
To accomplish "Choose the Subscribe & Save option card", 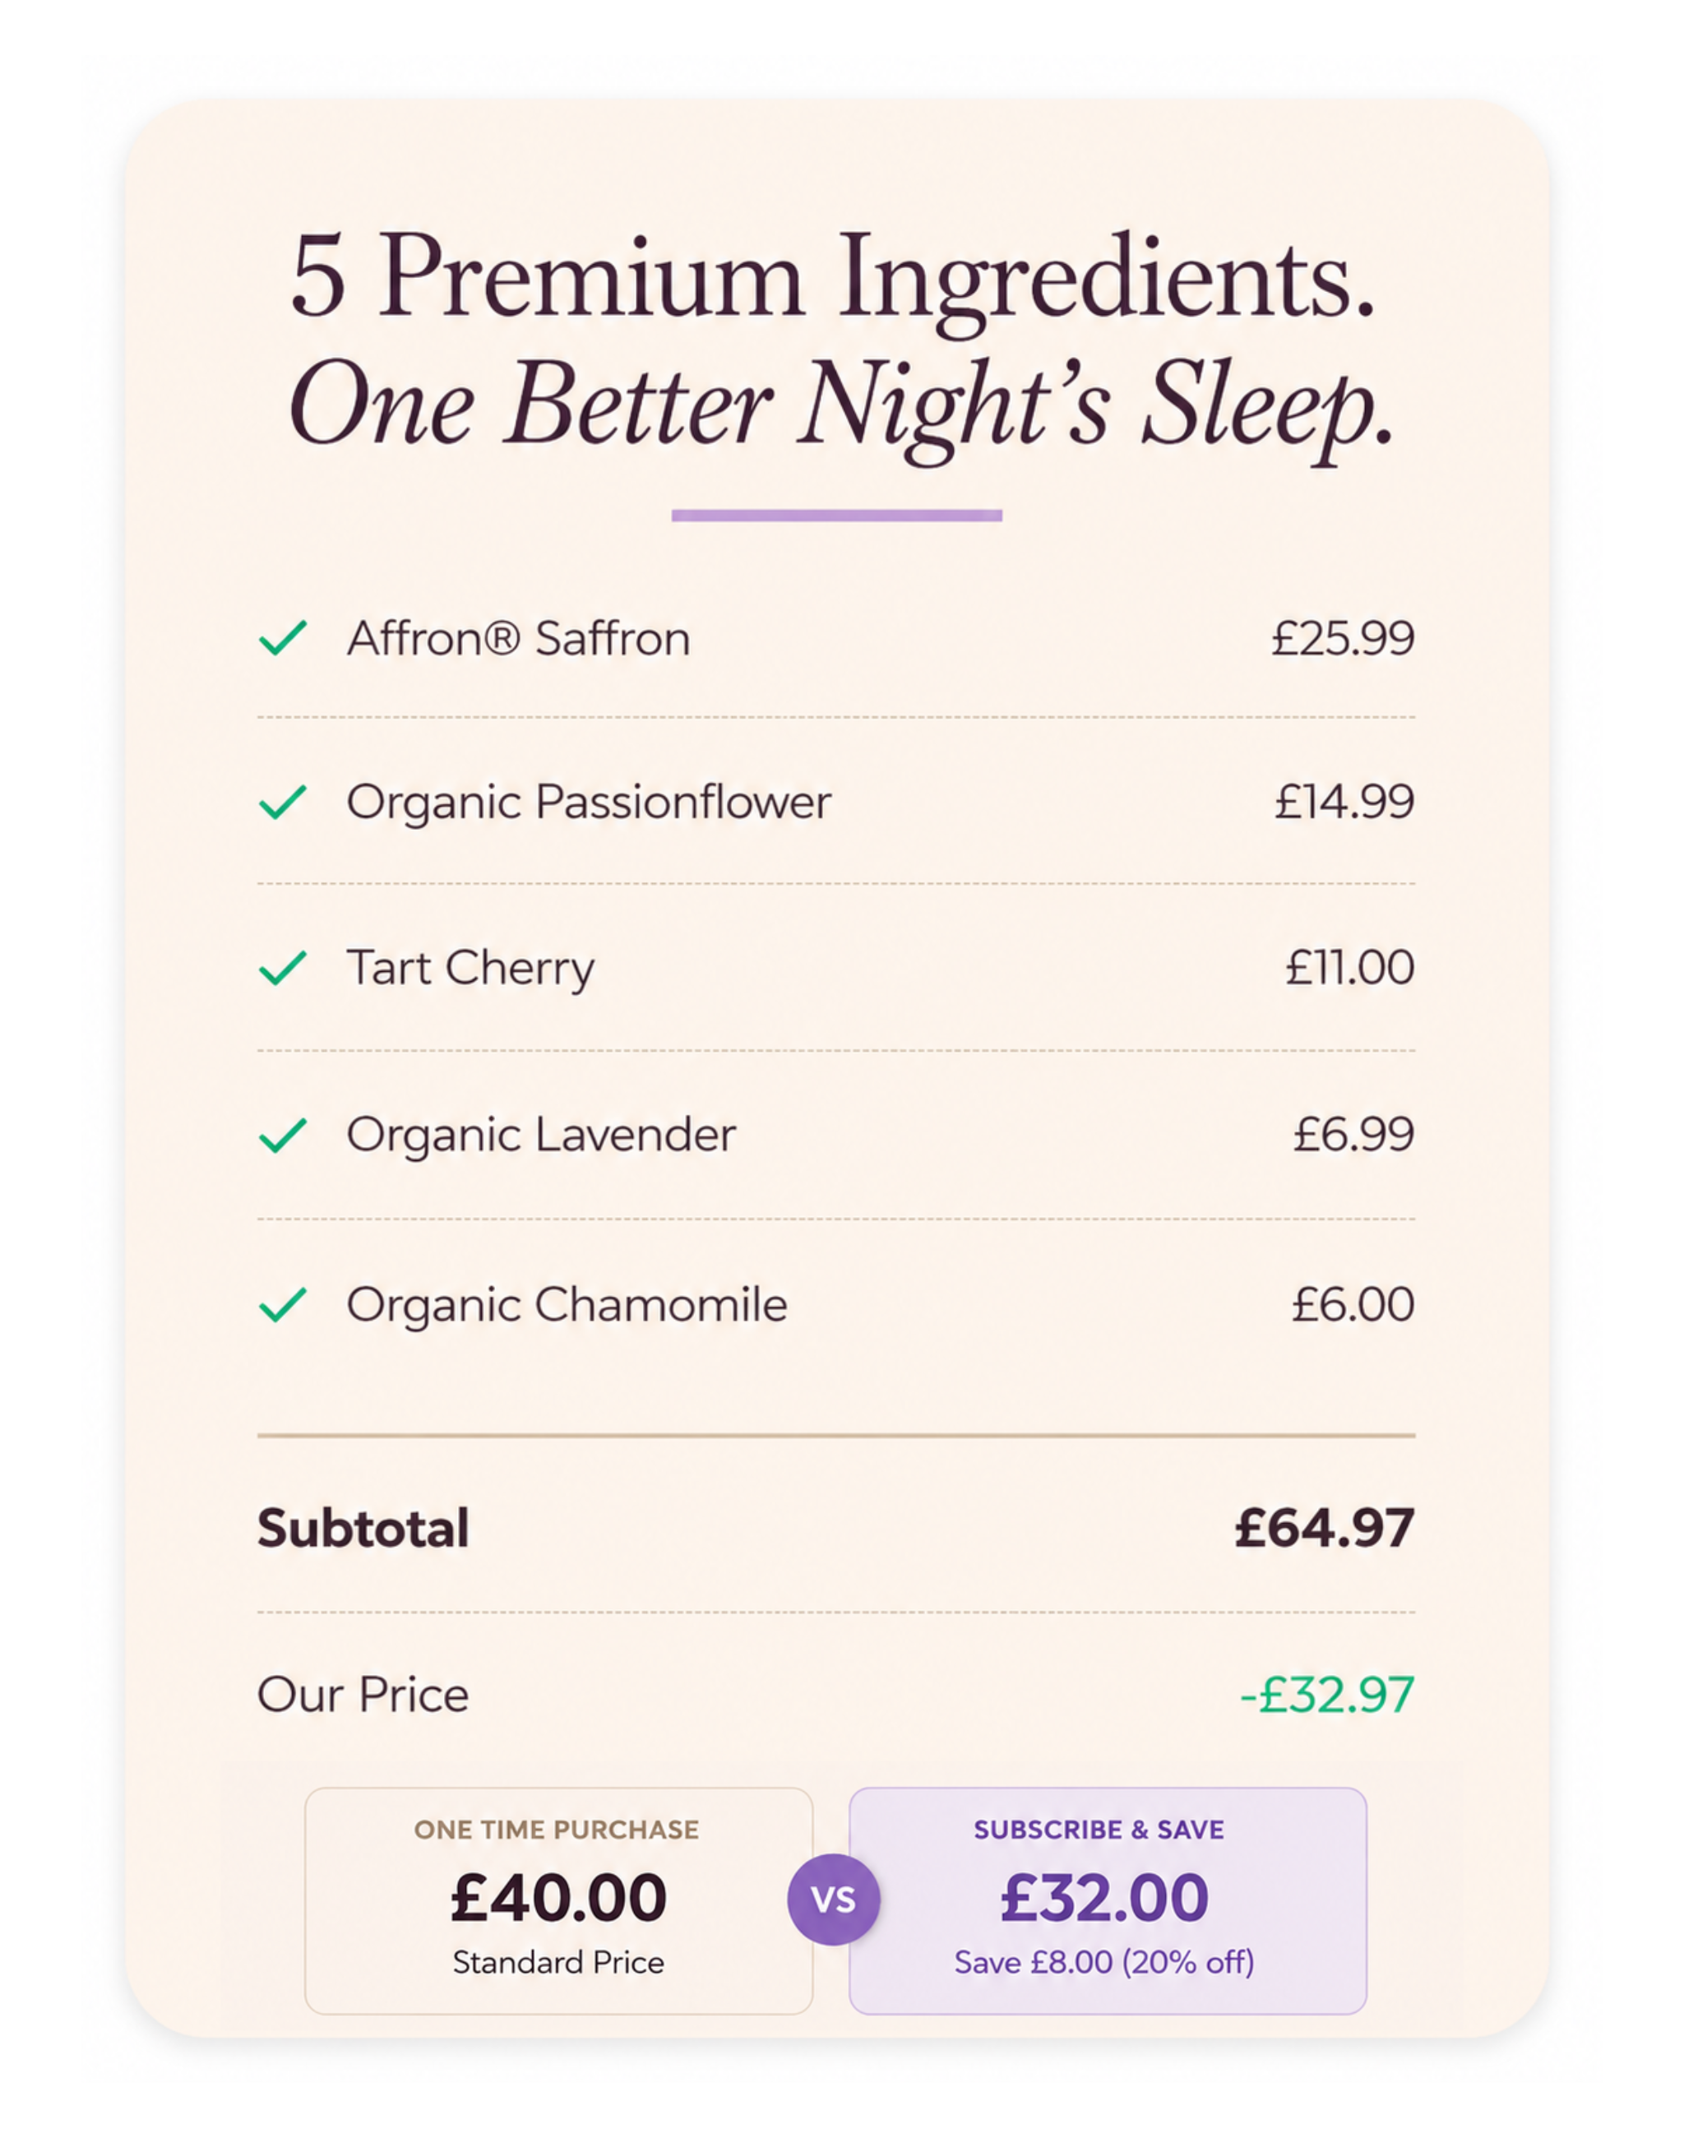I will 1108,1900.
